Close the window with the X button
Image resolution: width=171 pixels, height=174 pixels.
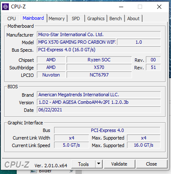click(159, 7)
